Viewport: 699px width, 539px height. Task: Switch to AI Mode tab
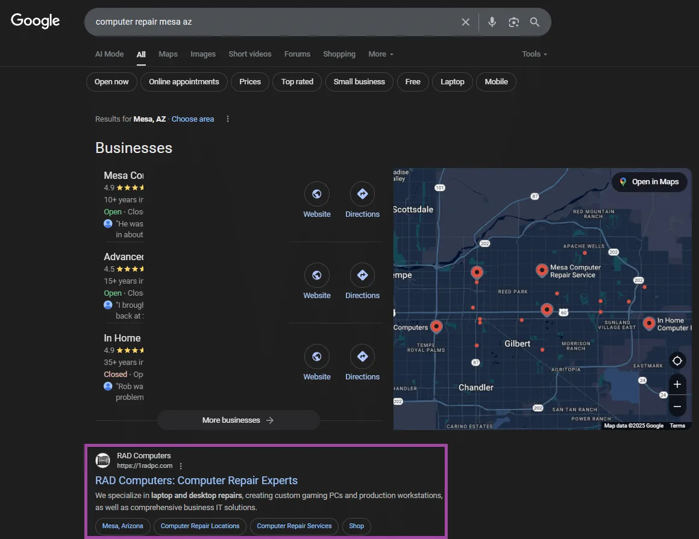pos(109,54)
